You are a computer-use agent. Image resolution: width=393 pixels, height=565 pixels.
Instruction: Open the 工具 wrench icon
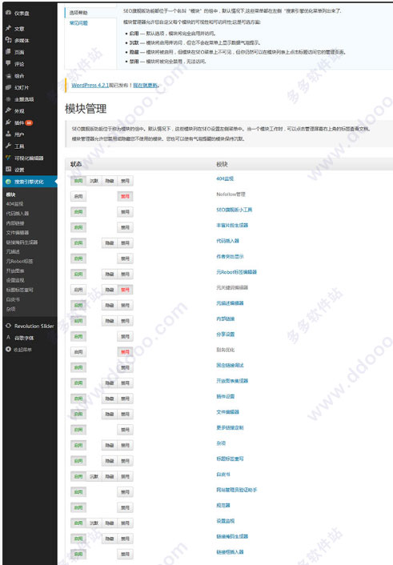pos(8,146)
